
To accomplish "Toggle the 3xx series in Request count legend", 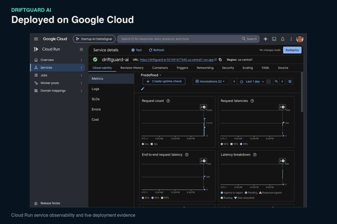I will 154,144.
